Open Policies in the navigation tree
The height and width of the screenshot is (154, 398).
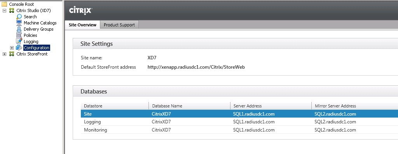point(30,35)
